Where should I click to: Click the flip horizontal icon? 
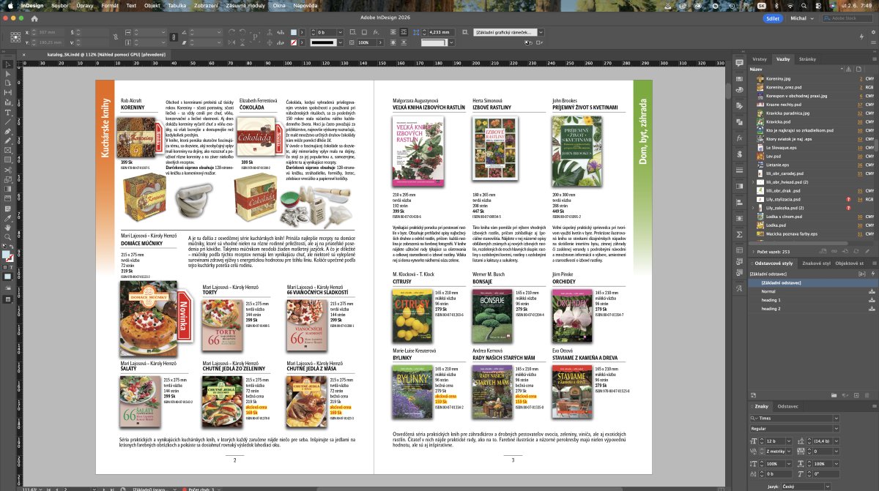(x=231, y=42)
